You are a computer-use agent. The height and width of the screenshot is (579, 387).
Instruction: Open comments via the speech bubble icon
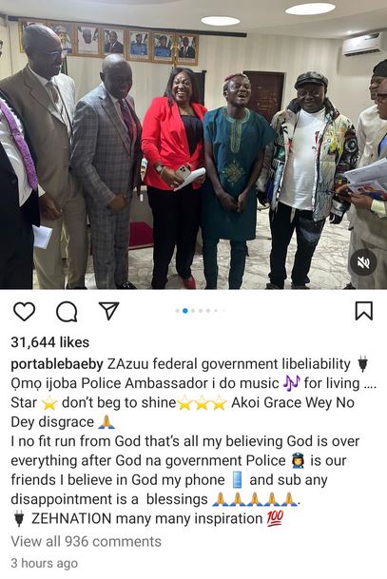tap(67, 312)
